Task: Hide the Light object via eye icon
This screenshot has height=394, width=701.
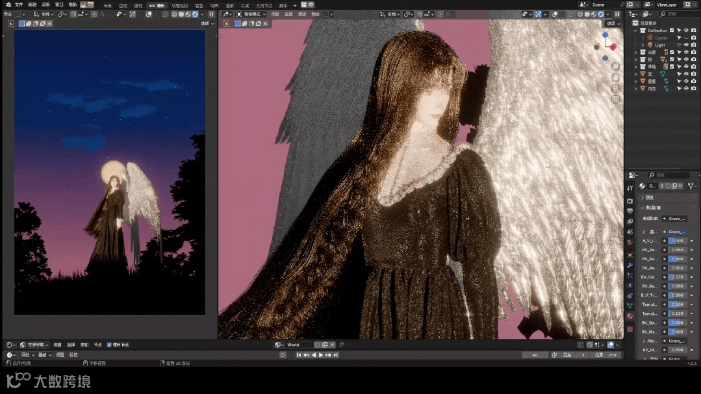Action: 686,45
